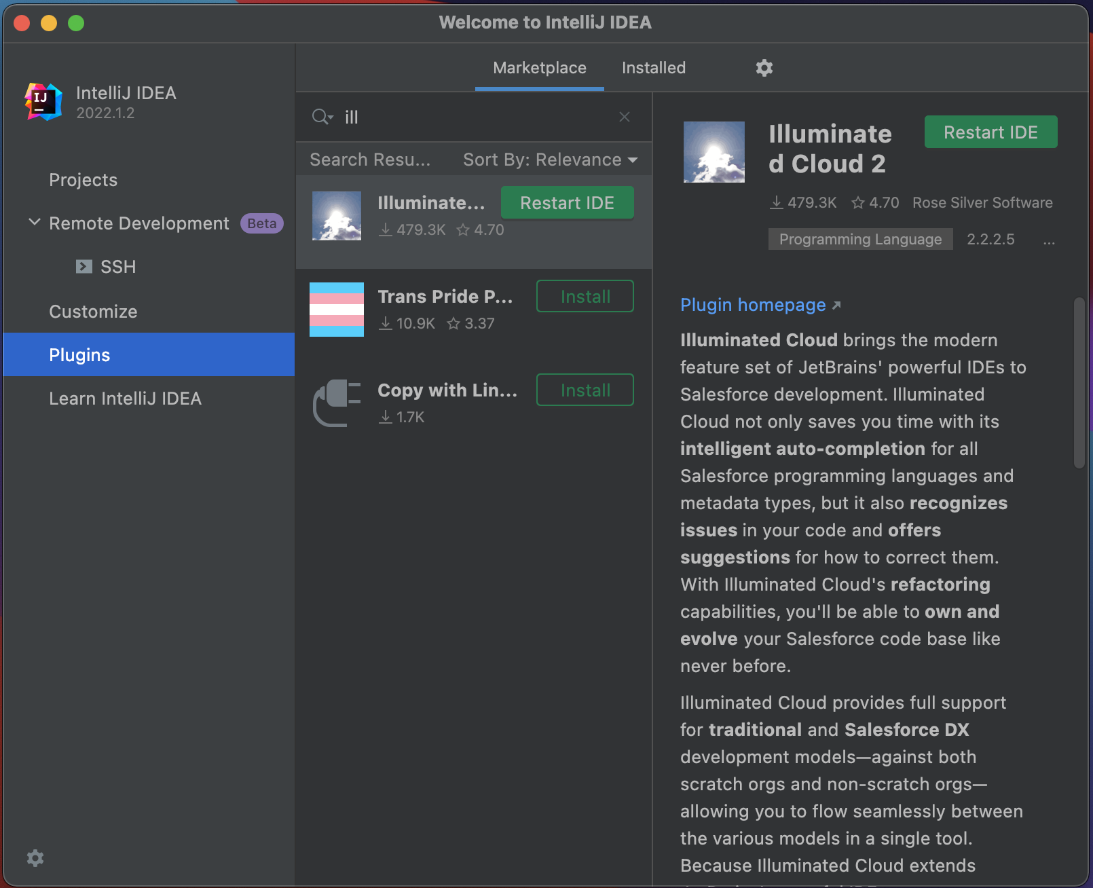Click the Copy with Line plugin plug icon

point(337,403)
